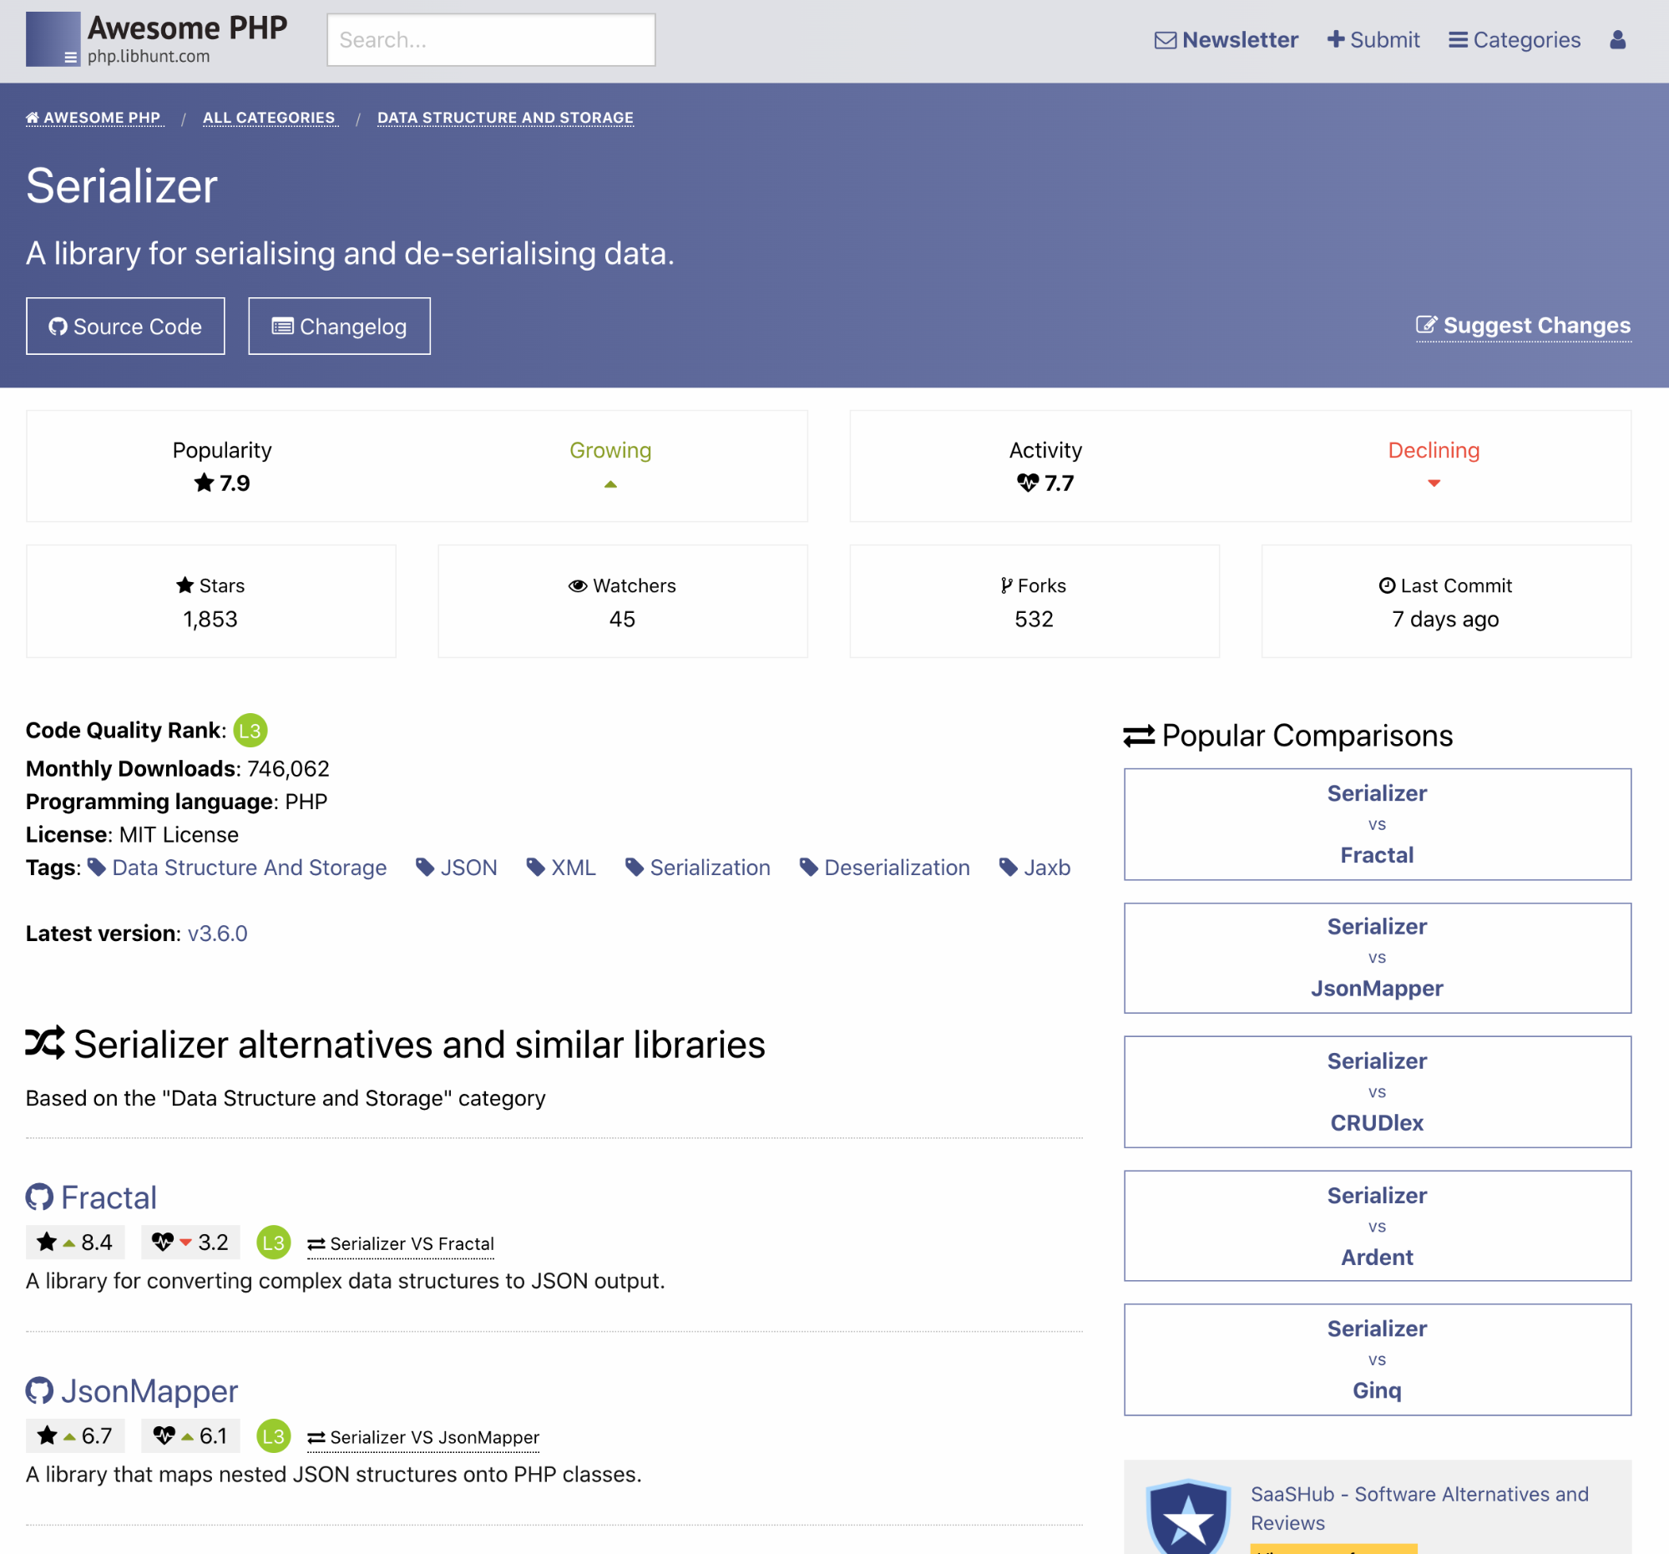Open Serializer vs Fractal comparison card
Screen dimensions: 1669x1554
point(1377,824)
